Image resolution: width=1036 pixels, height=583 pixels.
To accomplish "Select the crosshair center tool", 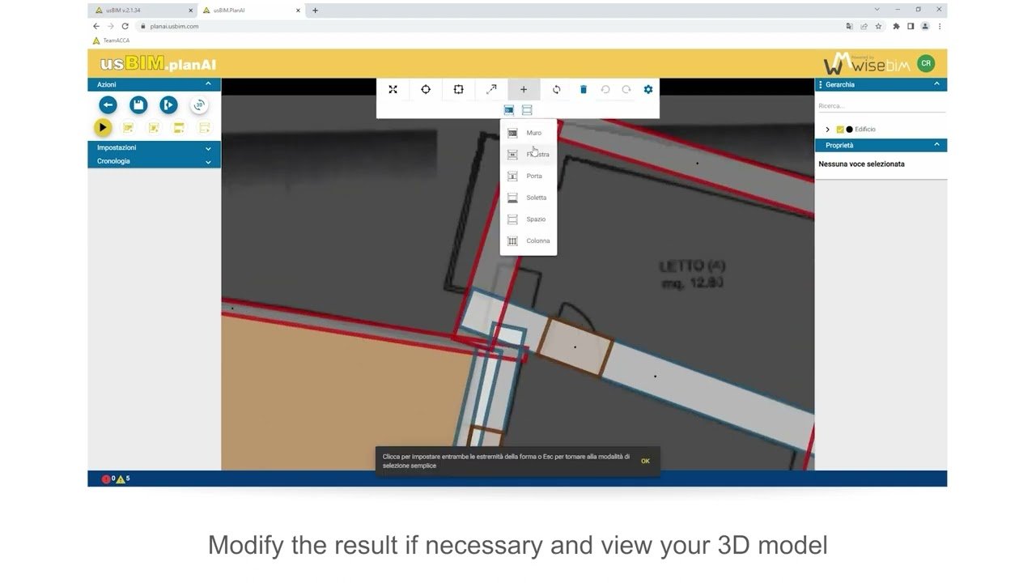I will tap(426, 89).
